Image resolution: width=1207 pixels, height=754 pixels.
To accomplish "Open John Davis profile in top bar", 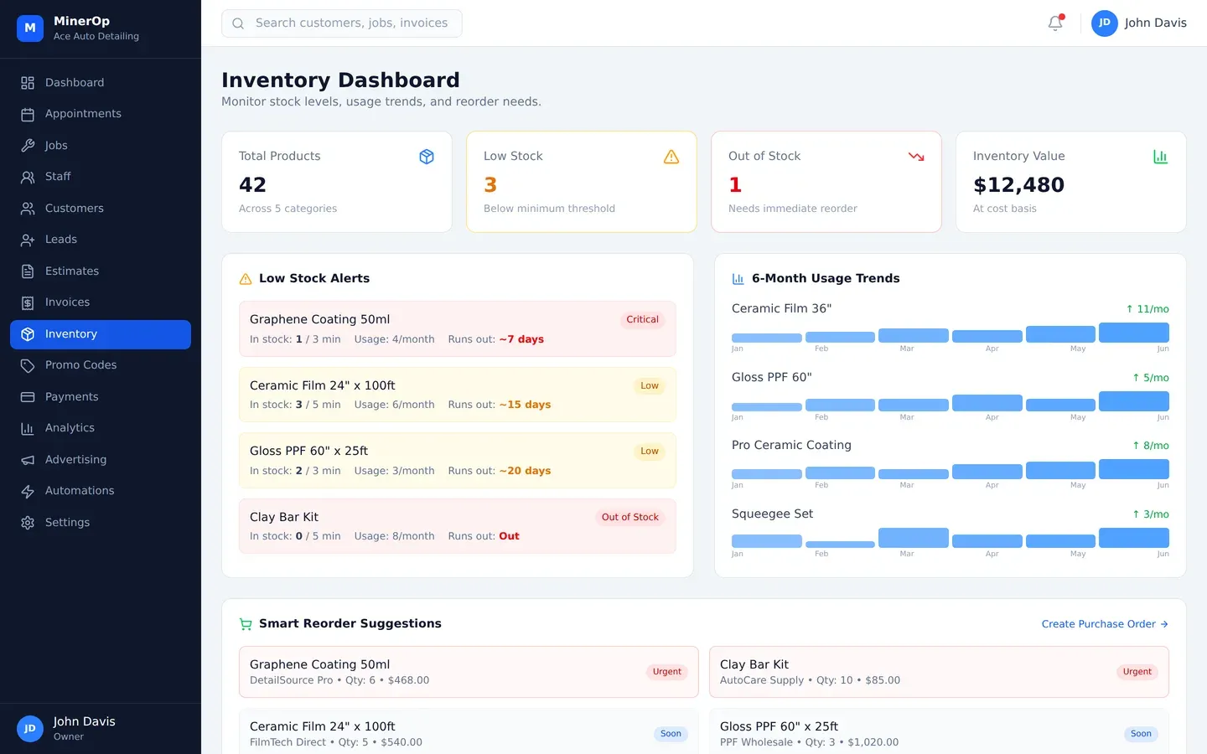I will (x=1138, y=23).
